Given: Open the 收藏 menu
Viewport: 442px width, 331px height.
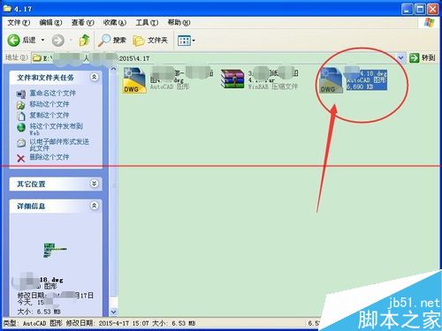Looking at the screenshot, I should click(114, 23).
